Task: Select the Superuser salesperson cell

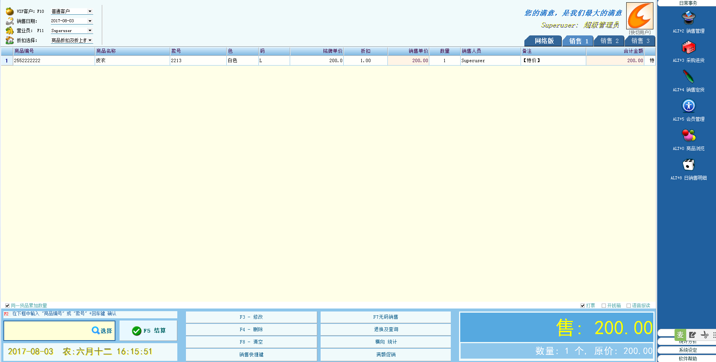Action: (490, 61)
